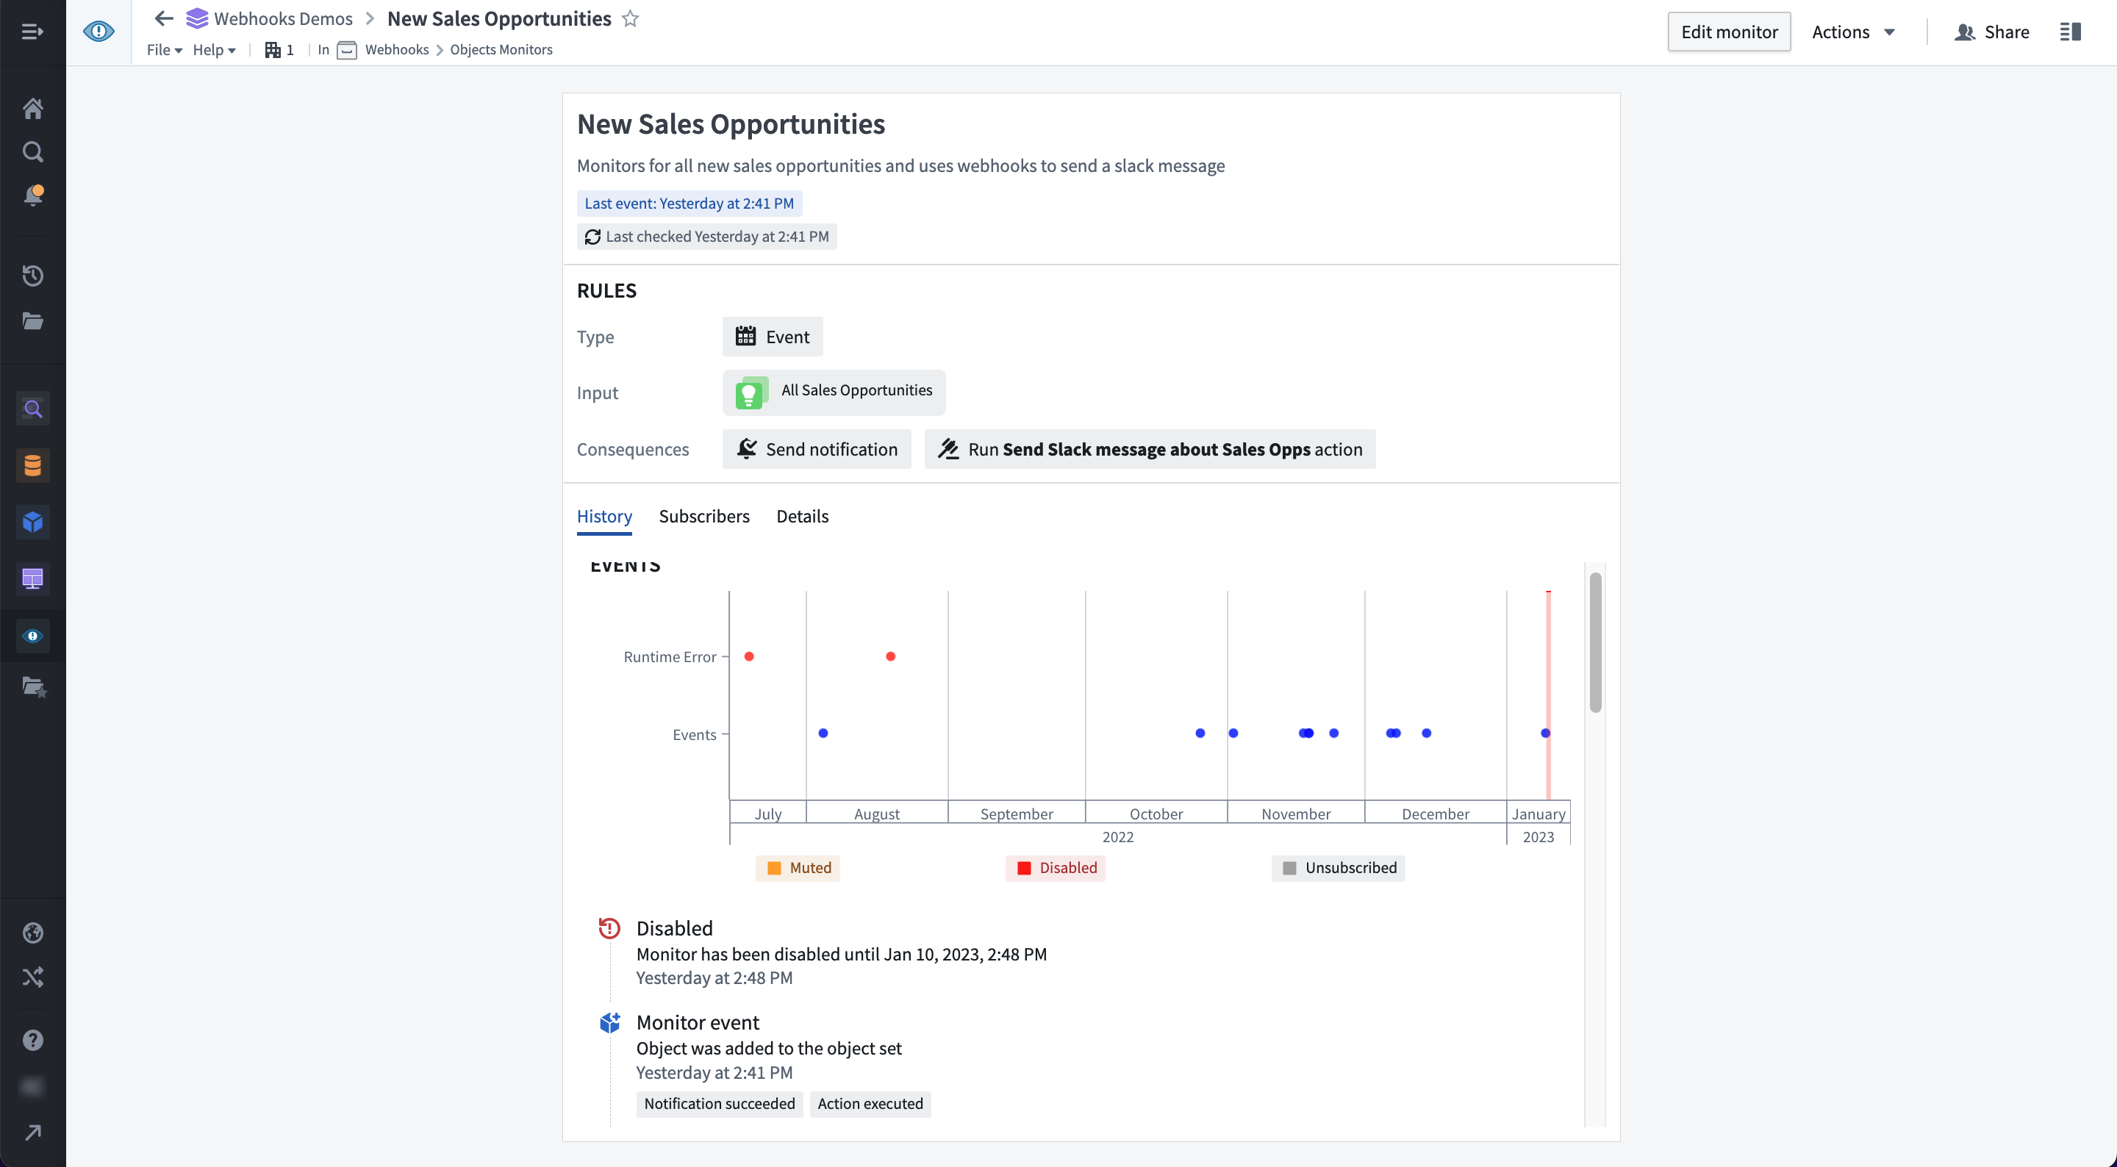This screenshot has height=1167, width=2117.
Task: Switch to the Subscribers tab
Action: (x=703, y=516)
